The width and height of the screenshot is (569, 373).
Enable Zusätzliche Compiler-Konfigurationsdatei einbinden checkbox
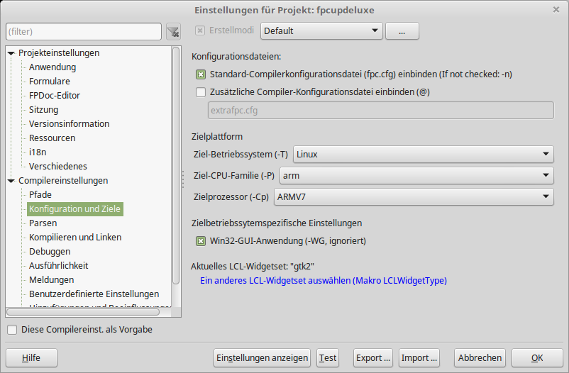tap(201, 91)
